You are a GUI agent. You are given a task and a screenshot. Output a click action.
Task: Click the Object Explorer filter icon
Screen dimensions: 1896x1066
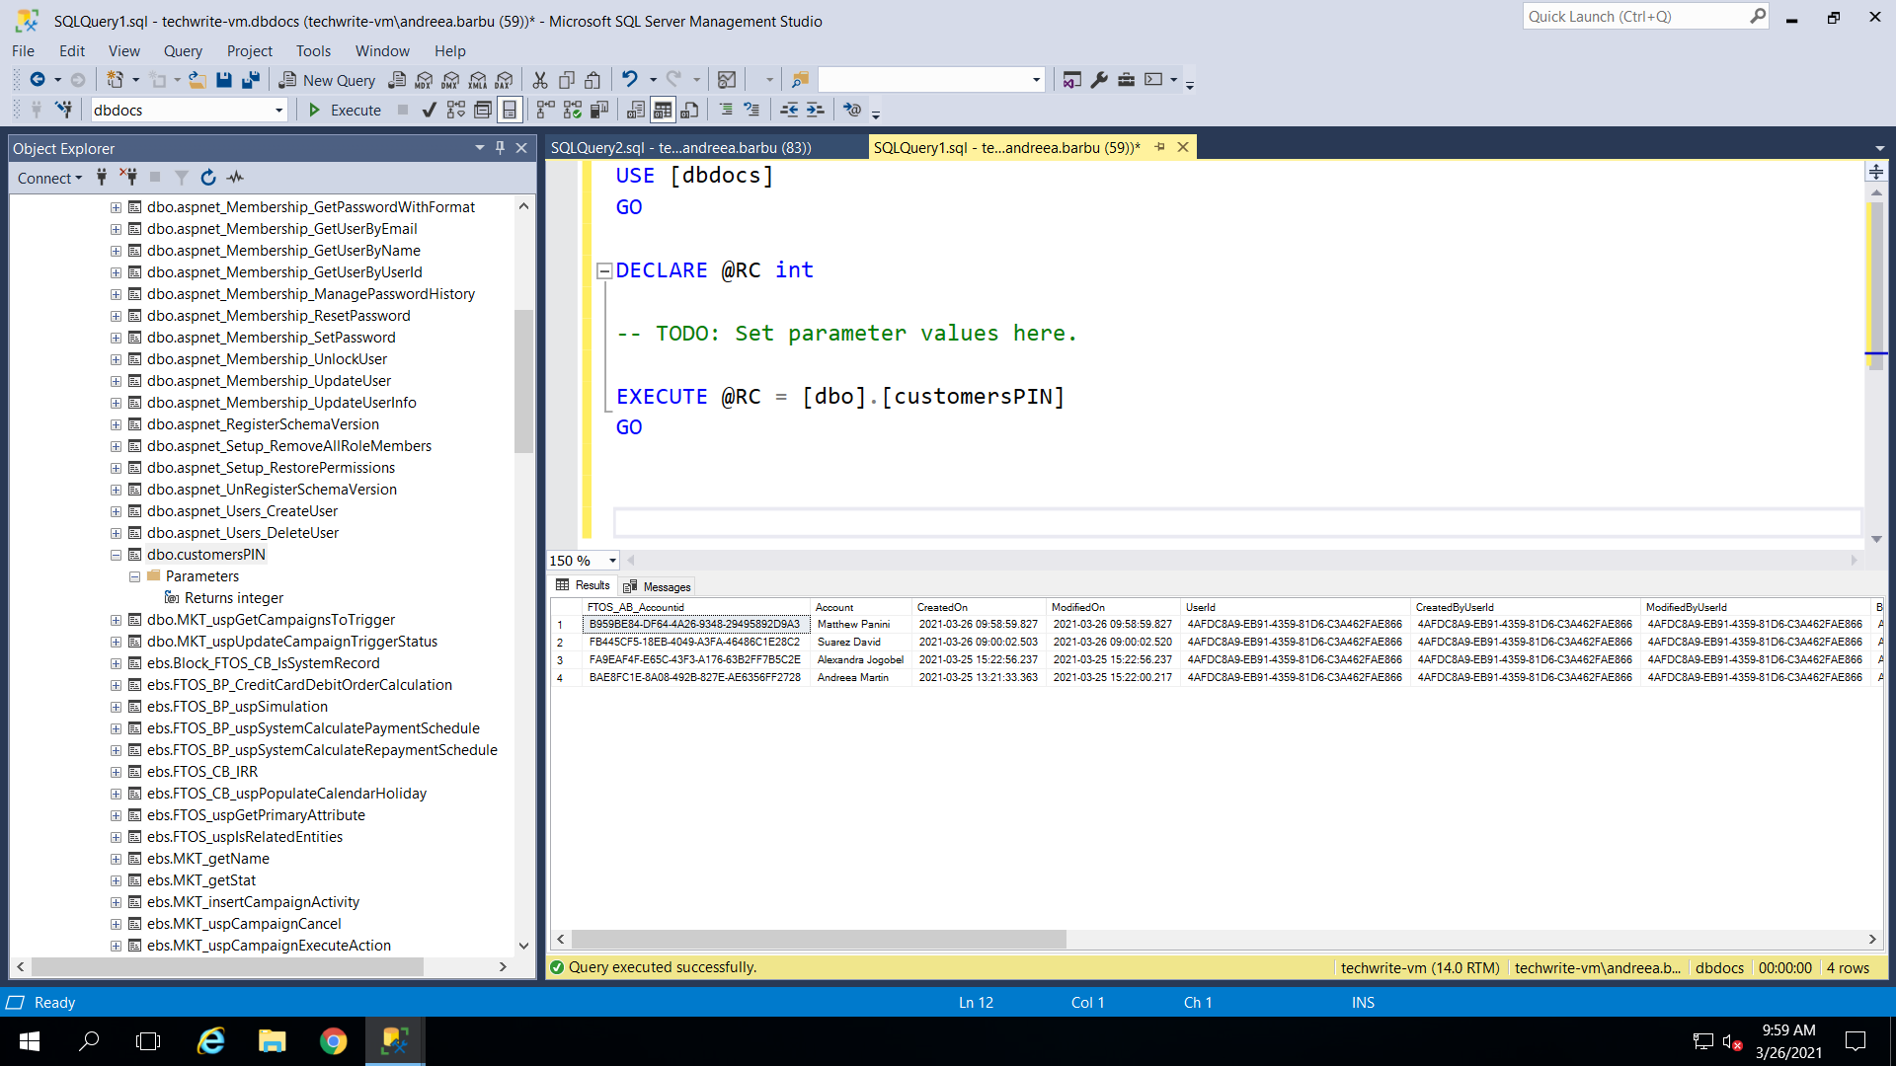pyautogui.click(x=182, y=178)
